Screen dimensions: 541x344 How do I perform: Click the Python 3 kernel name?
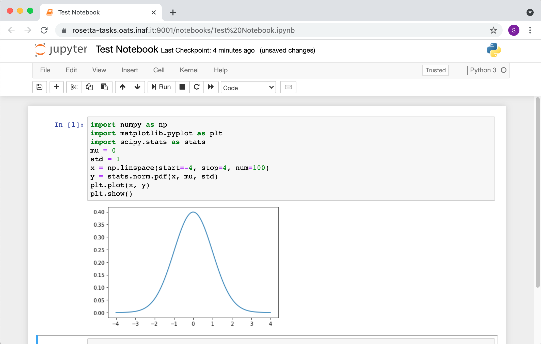[483, 70]
